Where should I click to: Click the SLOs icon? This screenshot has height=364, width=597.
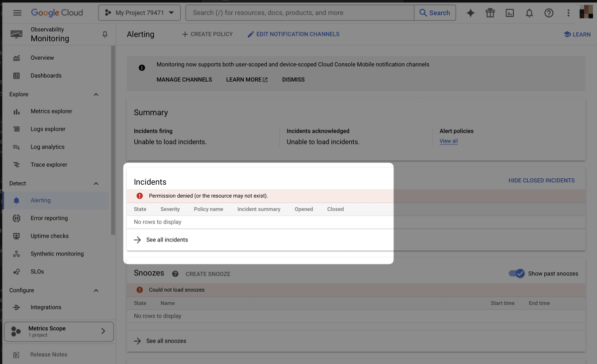pyautogui.click(x=16, y=272)
